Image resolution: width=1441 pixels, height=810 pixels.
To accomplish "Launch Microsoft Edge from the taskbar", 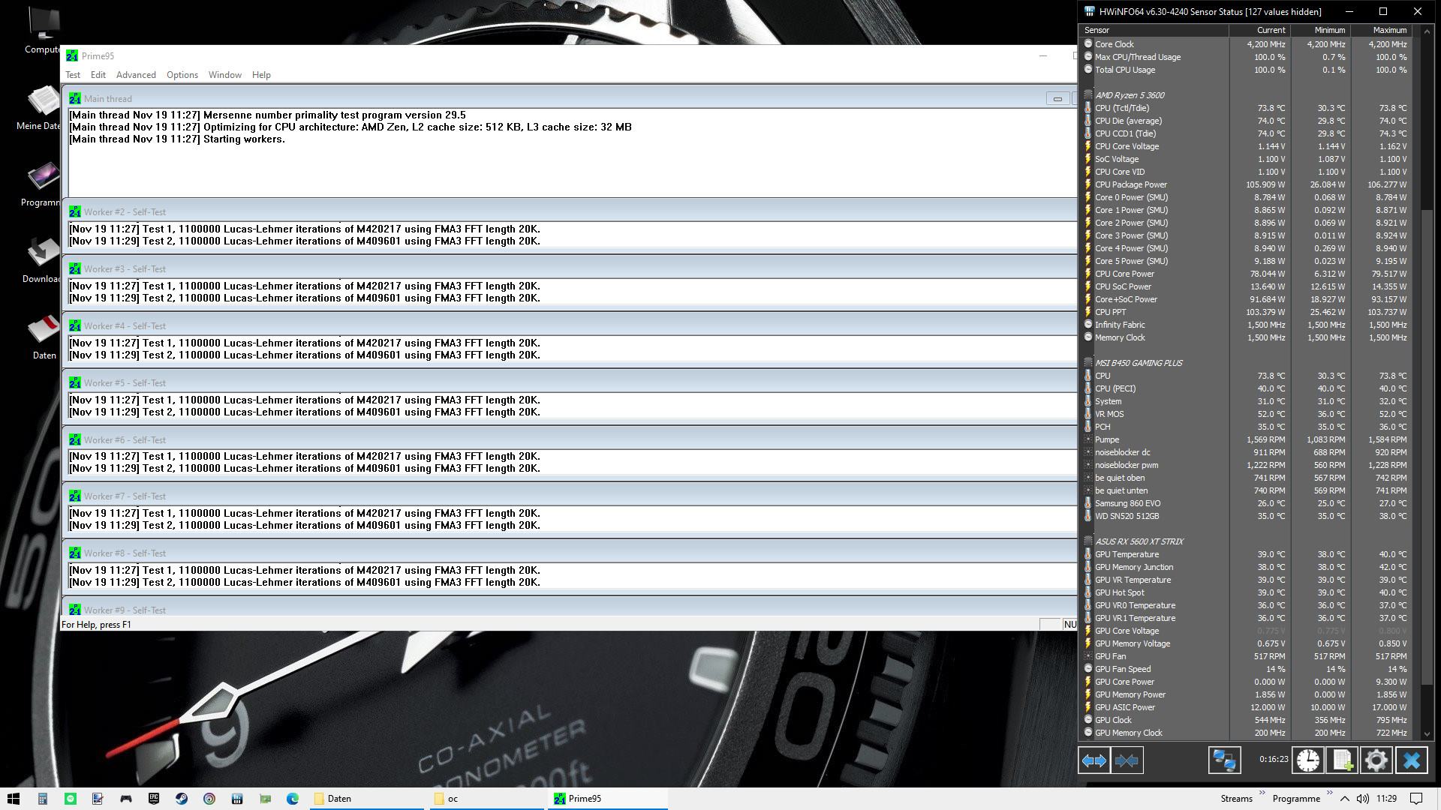I will click(292, 799).
